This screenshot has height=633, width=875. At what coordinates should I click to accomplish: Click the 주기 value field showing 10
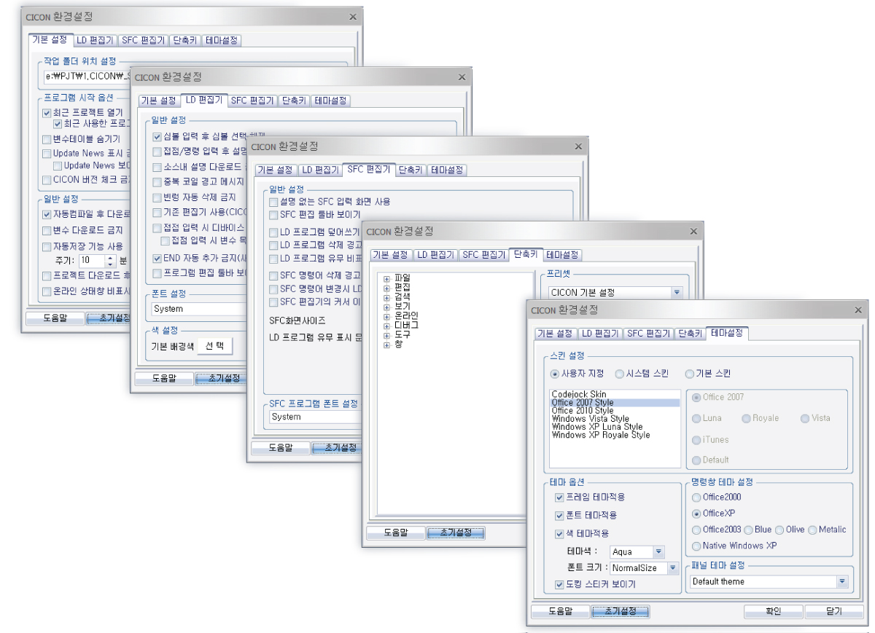92,260
